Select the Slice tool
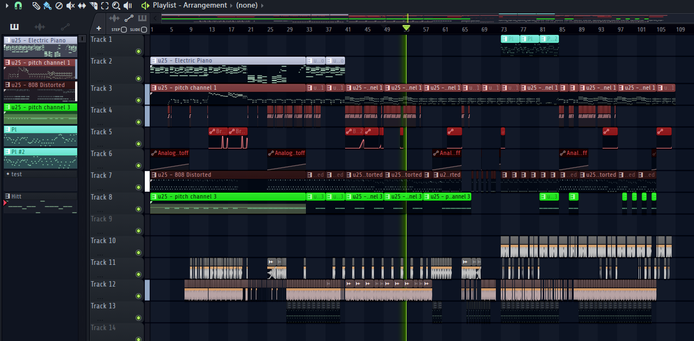The height and width of the screenshot is (341, 694). [93, 5]
